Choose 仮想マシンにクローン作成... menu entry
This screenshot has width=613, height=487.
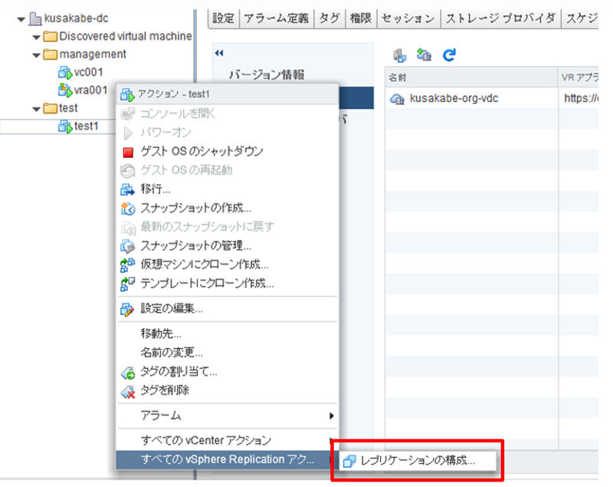tap(227, 265)
